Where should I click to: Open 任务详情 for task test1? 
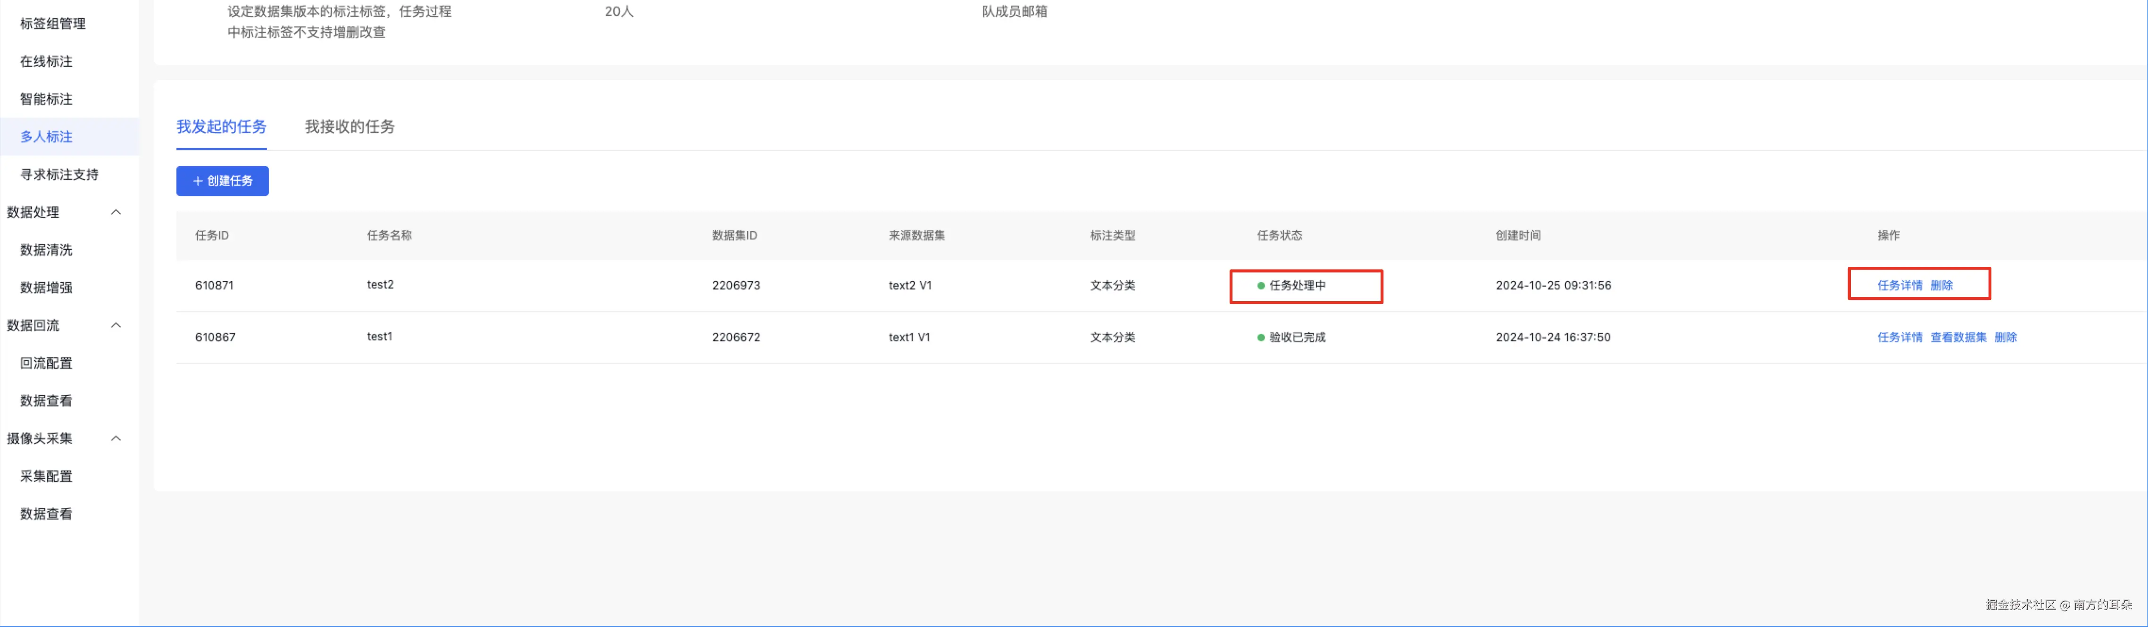pos(1898,338)
